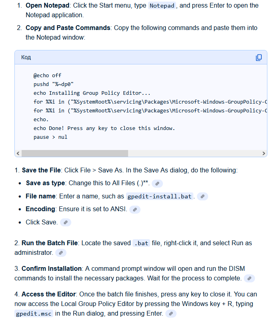This screenshot has width=275, height=324.
Task: Click the horizontal scrollbar thumb in the code block
Action: (75, 154)
